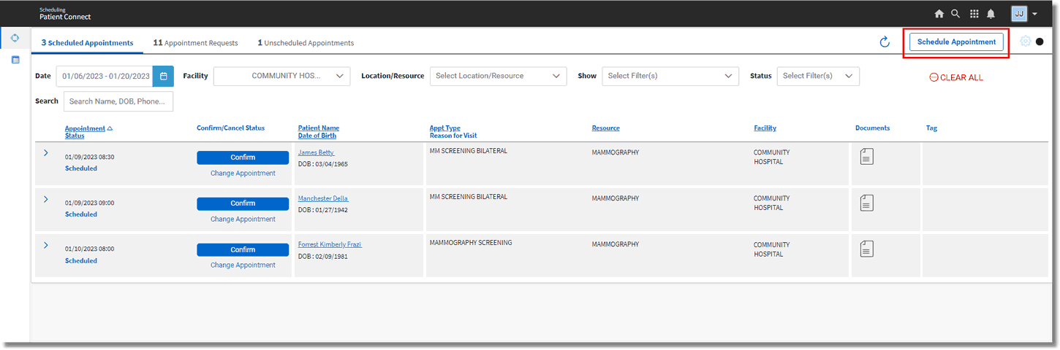Click the Documents column header
This screenshot has height=350, width=1060.
(x=873, y=128)
